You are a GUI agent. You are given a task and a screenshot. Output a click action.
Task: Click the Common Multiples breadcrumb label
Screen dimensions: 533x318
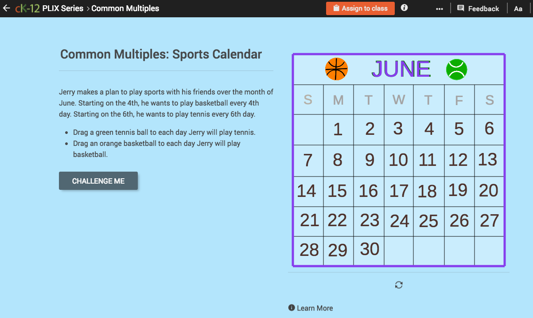pyautogui.click(x=125, y=8)
